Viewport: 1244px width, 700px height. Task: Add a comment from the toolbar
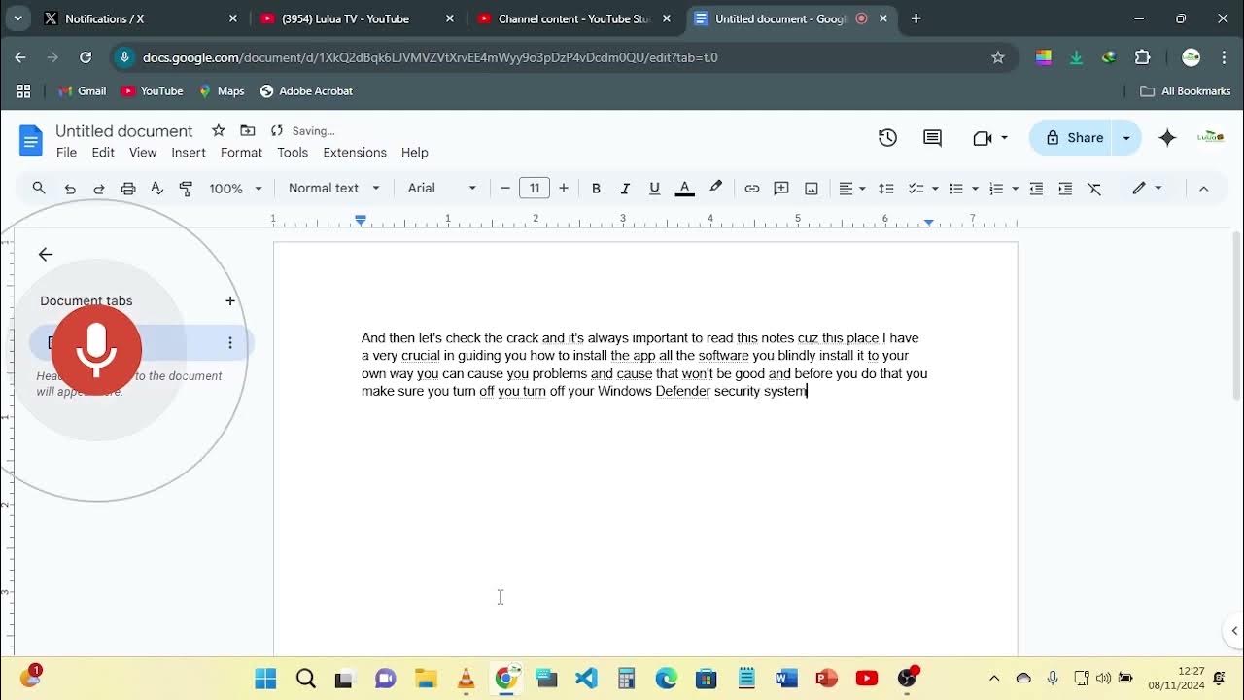781,189
